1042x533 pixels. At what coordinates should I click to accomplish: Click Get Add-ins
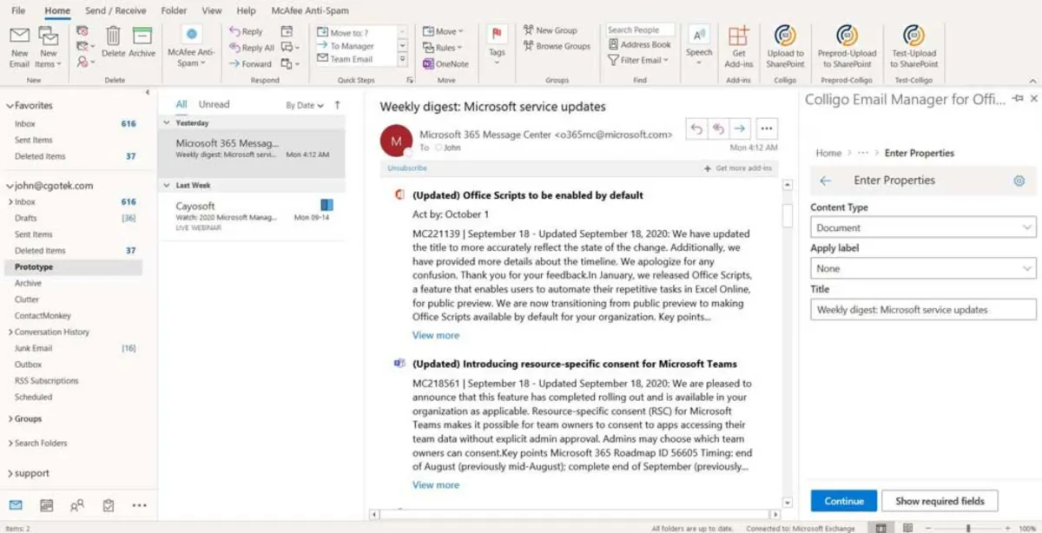[739, 47]
